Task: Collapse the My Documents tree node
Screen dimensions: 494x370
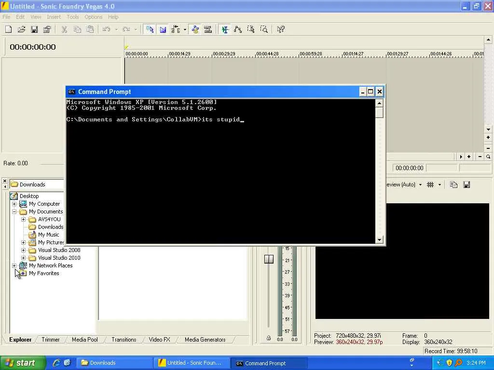Action: click(14, 212)
